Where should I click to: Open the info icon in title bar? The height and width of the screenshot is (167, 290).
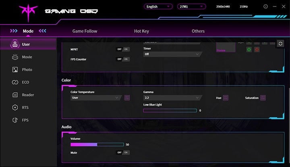pos(265,7)
